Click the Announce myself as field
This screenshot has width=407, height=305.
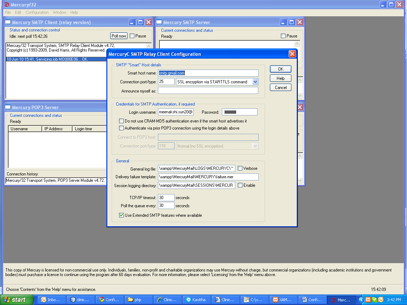pos(208,90)
